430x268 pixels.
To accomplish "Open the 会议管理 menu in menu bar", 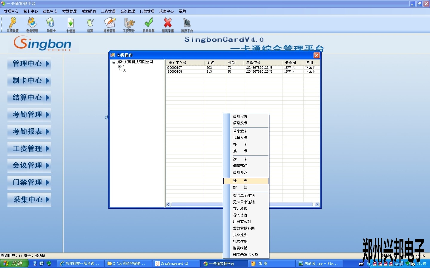I will [x=128, y=11].
